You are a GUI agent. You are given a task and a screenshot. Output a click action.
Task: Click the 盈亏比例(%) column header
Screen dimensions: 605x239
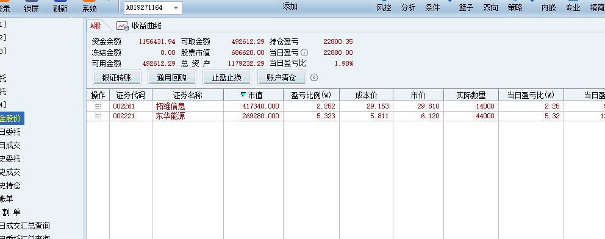(x=312, y=95)
